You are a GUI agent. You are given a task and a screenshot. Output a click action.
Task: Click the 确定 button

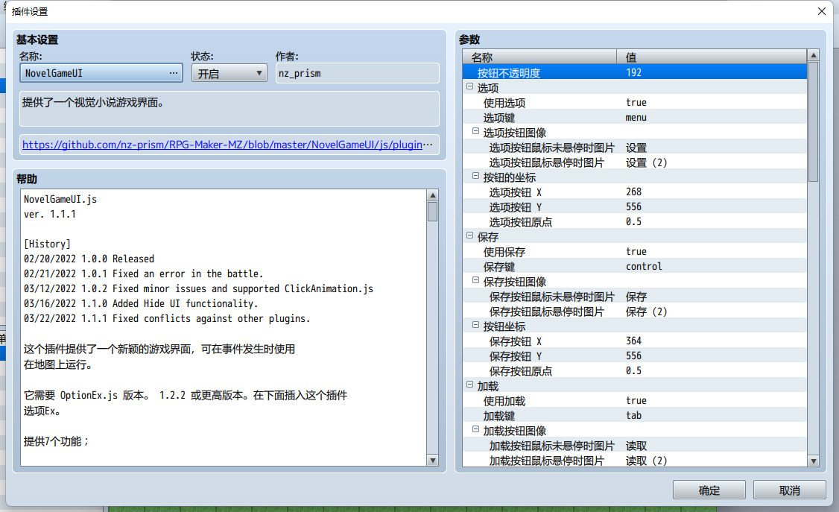709,490
